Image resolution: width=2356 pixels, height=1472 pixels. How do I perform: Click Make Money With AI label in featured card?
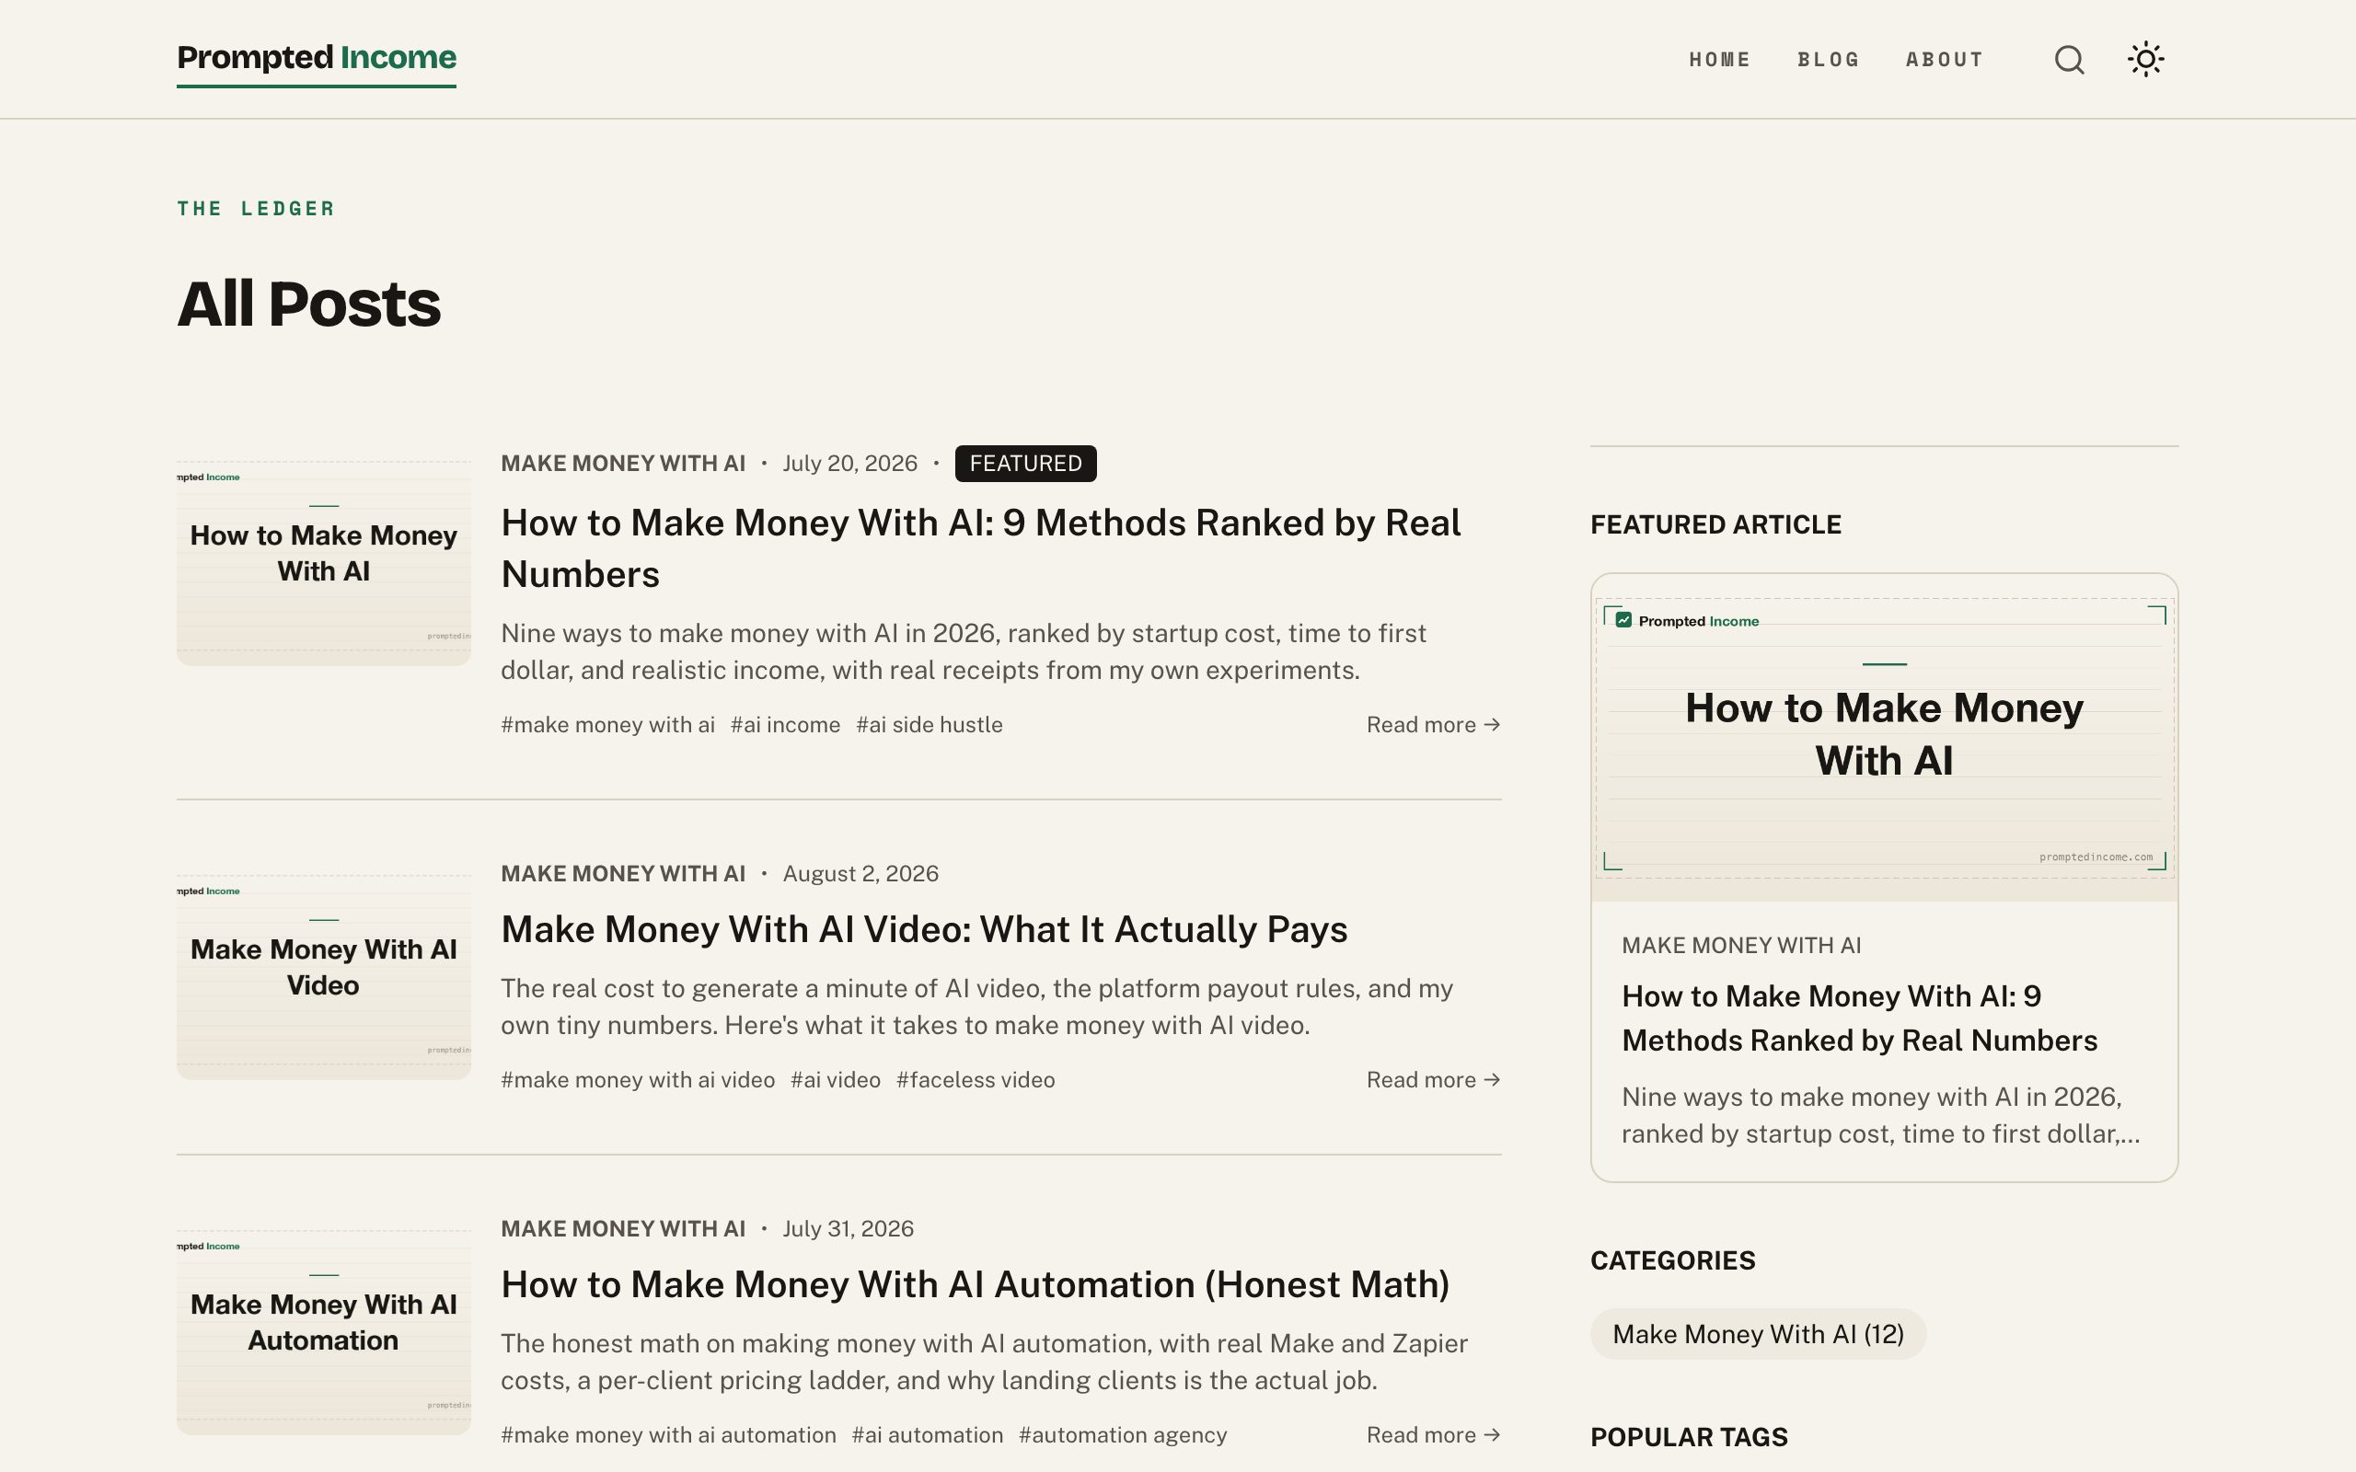pyautogui.click(x=1740, y=946)
